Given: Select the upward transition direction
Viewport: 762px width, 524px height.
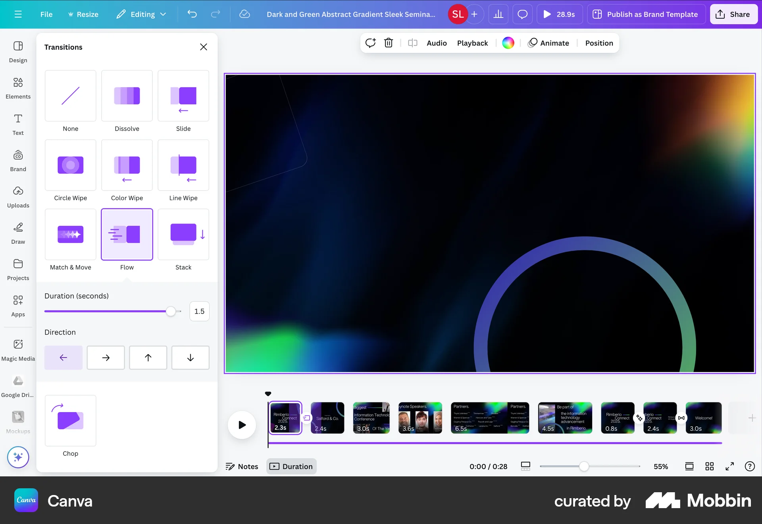Looking at the screenshot, I should (148, 358).
